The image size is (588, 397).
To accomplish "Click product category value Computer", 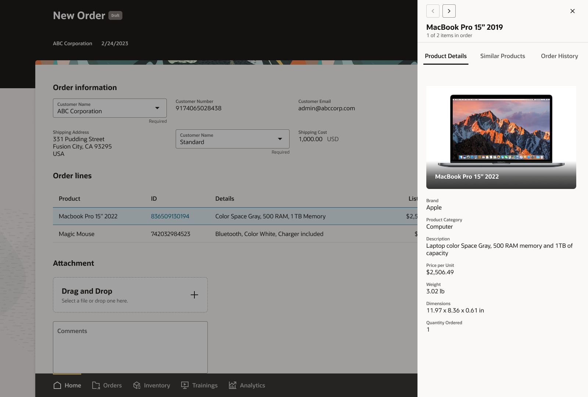I will [440, 227].
